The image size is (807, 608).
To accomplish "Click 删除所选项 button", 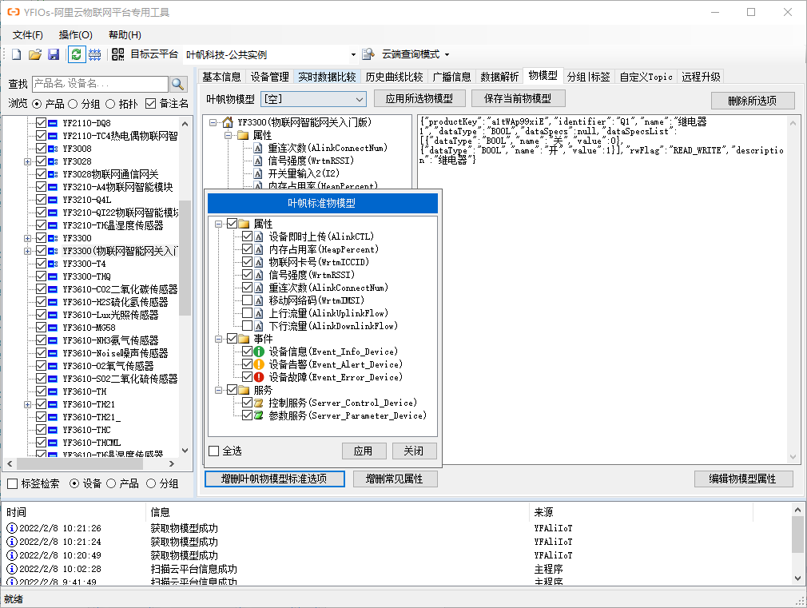I will (x=753, y=101).
